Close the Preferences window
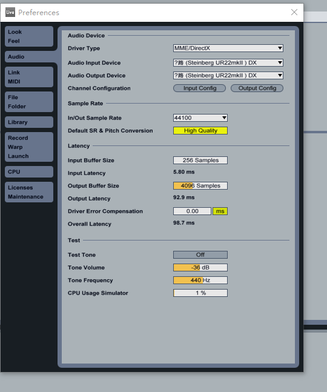The width and height of the screenshot is (327, 392). click(294, 12)
